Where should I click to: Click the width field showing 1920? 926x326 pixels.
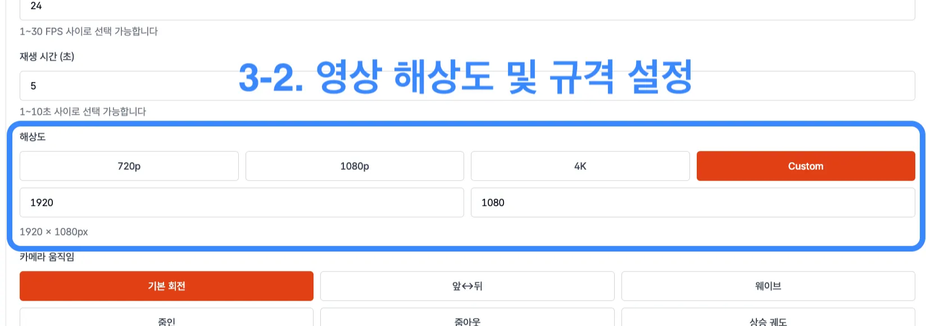242,203
